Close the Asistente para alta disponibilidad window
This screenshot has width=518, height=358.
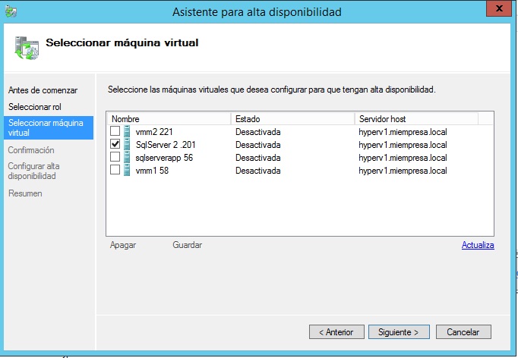pos(497,11)
